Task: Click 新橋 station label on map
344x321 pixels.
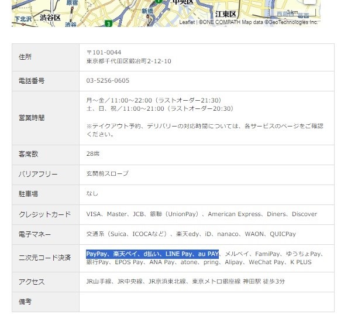Action: tap(147, 11)
